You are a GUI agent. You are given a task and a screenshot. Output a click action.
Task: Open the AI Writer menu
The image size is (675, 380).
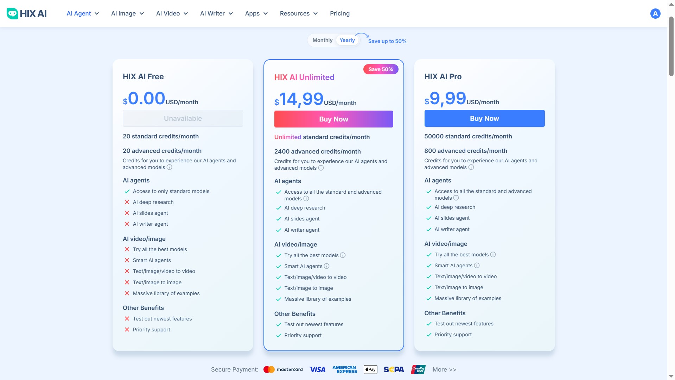click(216, 13)
